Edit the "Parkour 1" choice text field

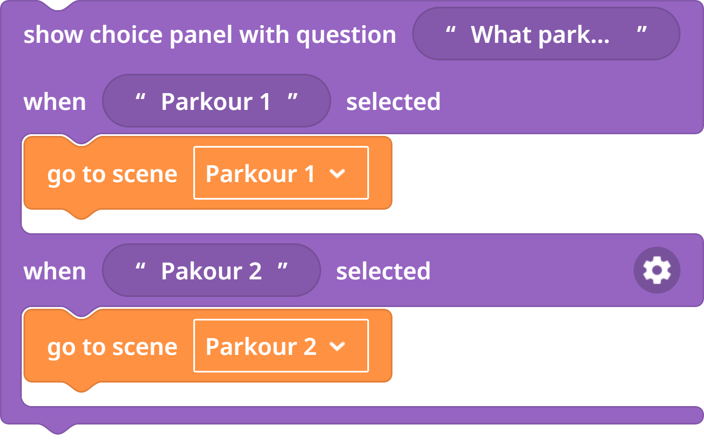coord(216,101)
